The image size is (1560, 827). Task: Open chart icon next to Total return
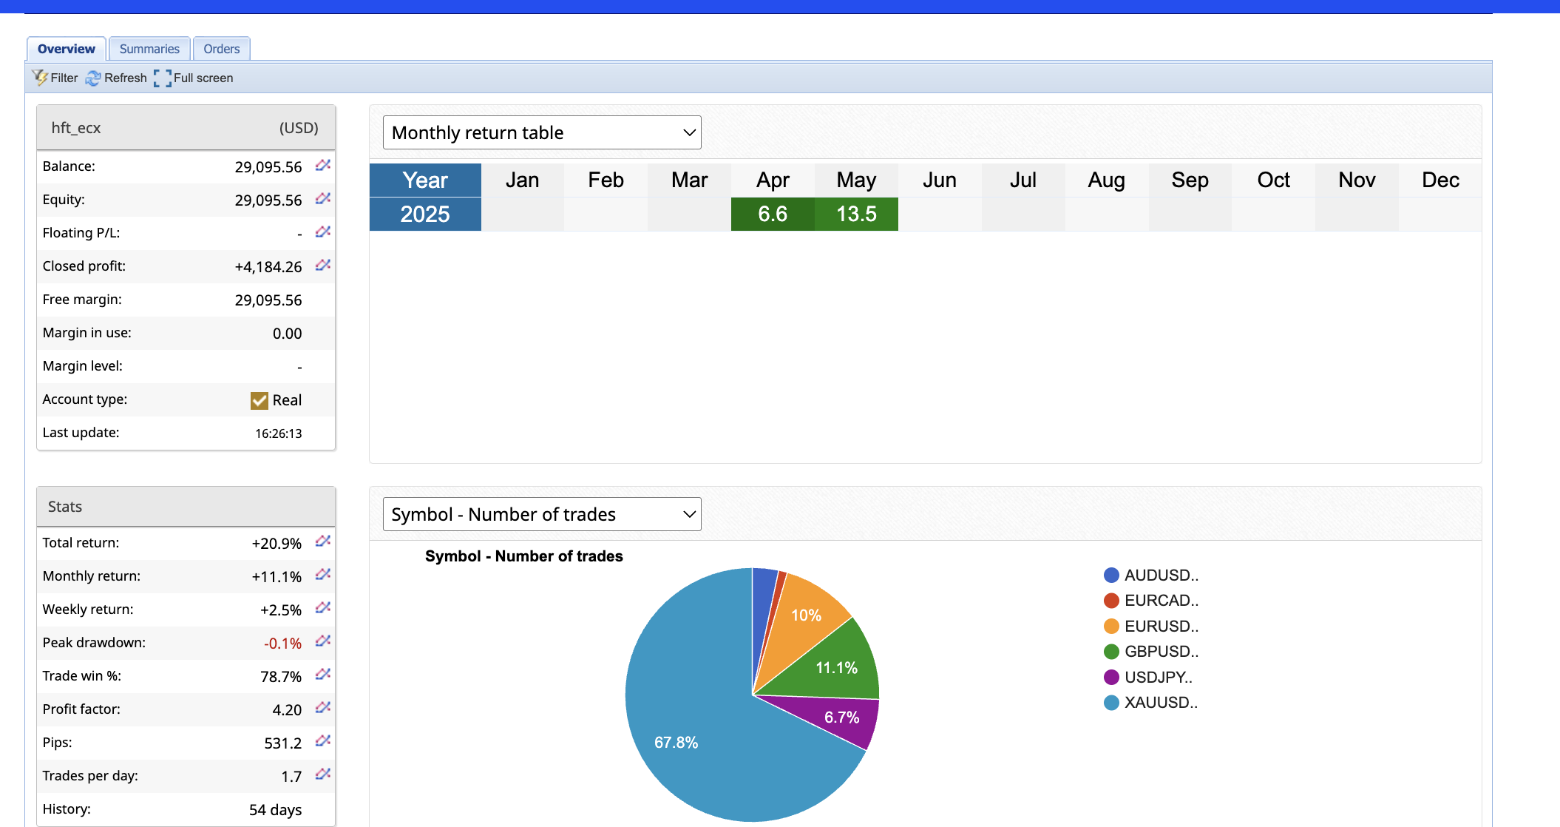(323, 541)
